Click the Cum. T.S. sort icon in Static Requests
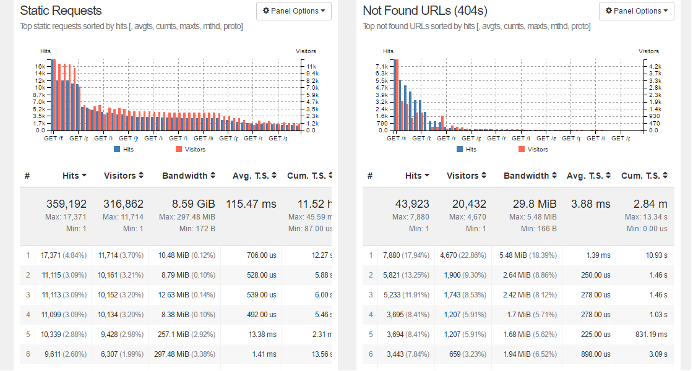This screenshot has height=371, width=693. coord(330,175)
